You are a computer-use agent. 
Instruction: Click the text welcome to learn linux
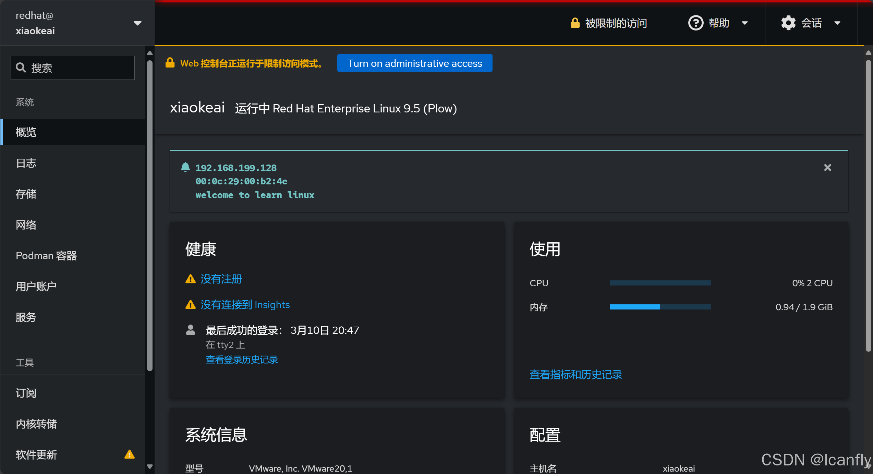[255, 195]
